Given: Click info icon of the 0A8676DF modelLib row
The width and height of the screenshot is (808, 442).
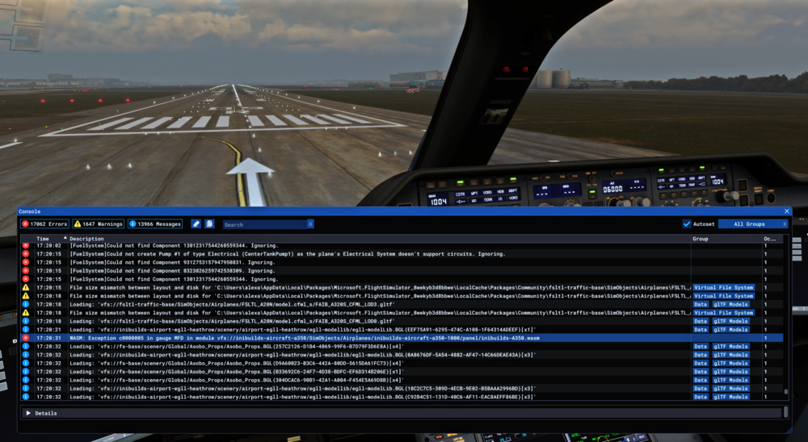Looking at the screenshot, I should coord(25,355).
